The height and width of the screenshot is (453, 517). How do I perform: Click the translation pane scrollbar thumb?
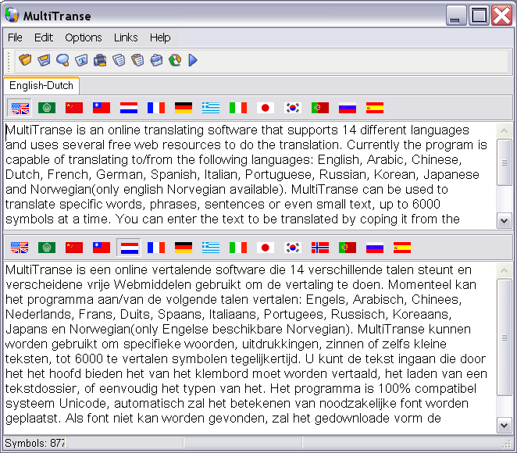(x=504, y=337)
